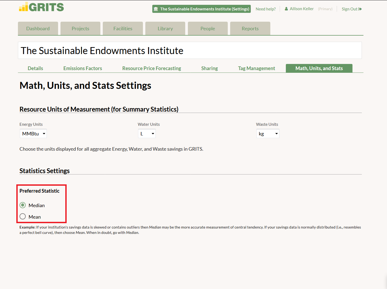Click the Sign Out link text
The image size is (387, 289).
click(350, 9)
